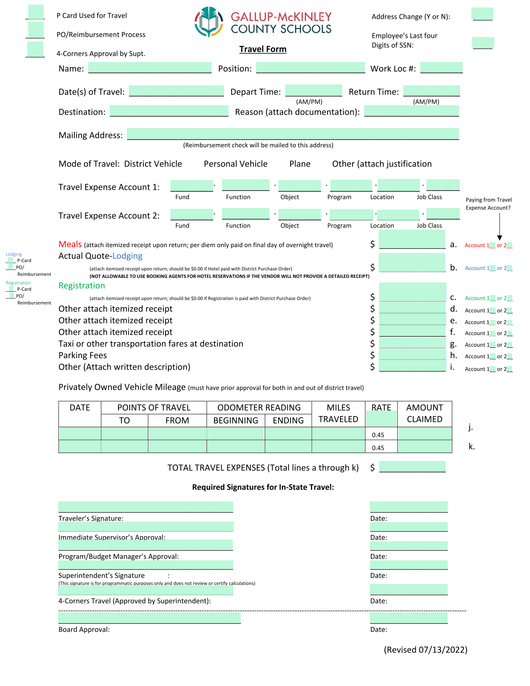Click the Last four Digits of SSN field
The height and width of the screenshot is (686, 530).
point(483,43)
